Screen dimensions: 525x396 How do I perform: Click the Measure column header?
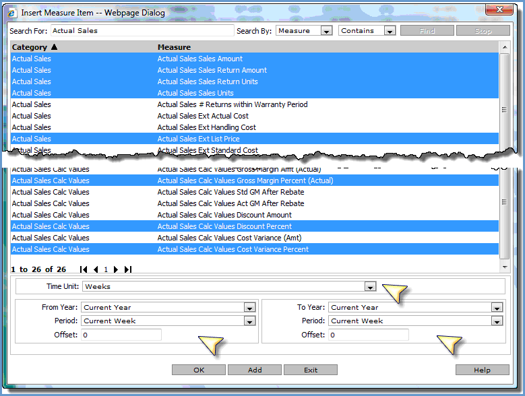[174, 47]
